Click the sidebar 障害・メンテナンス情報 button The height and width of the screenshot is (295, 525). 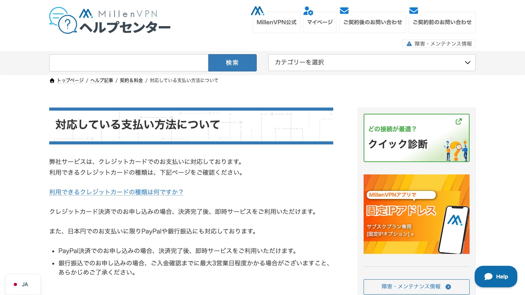pyautogui.click(x=416, y=287)
